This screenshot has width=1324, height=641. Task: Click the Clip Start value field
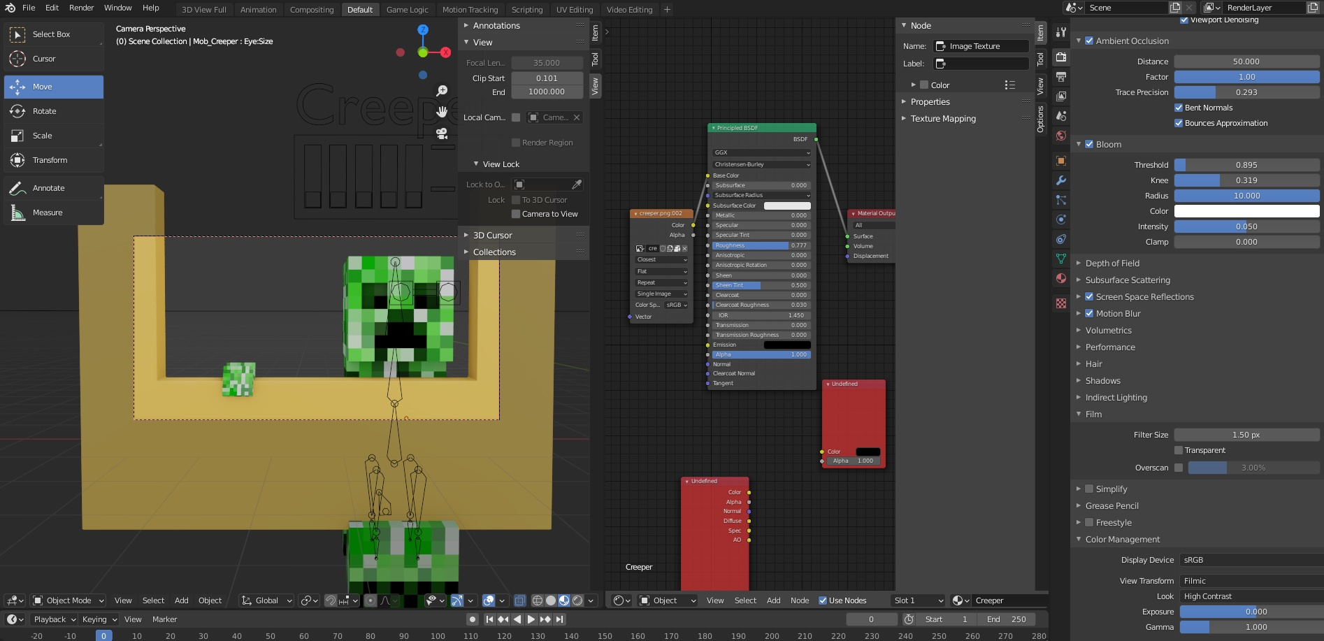click(x=547, y=78)
